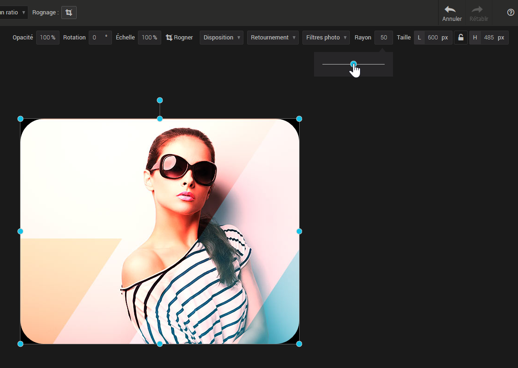Click the Opacité value field

pos(47,38)
